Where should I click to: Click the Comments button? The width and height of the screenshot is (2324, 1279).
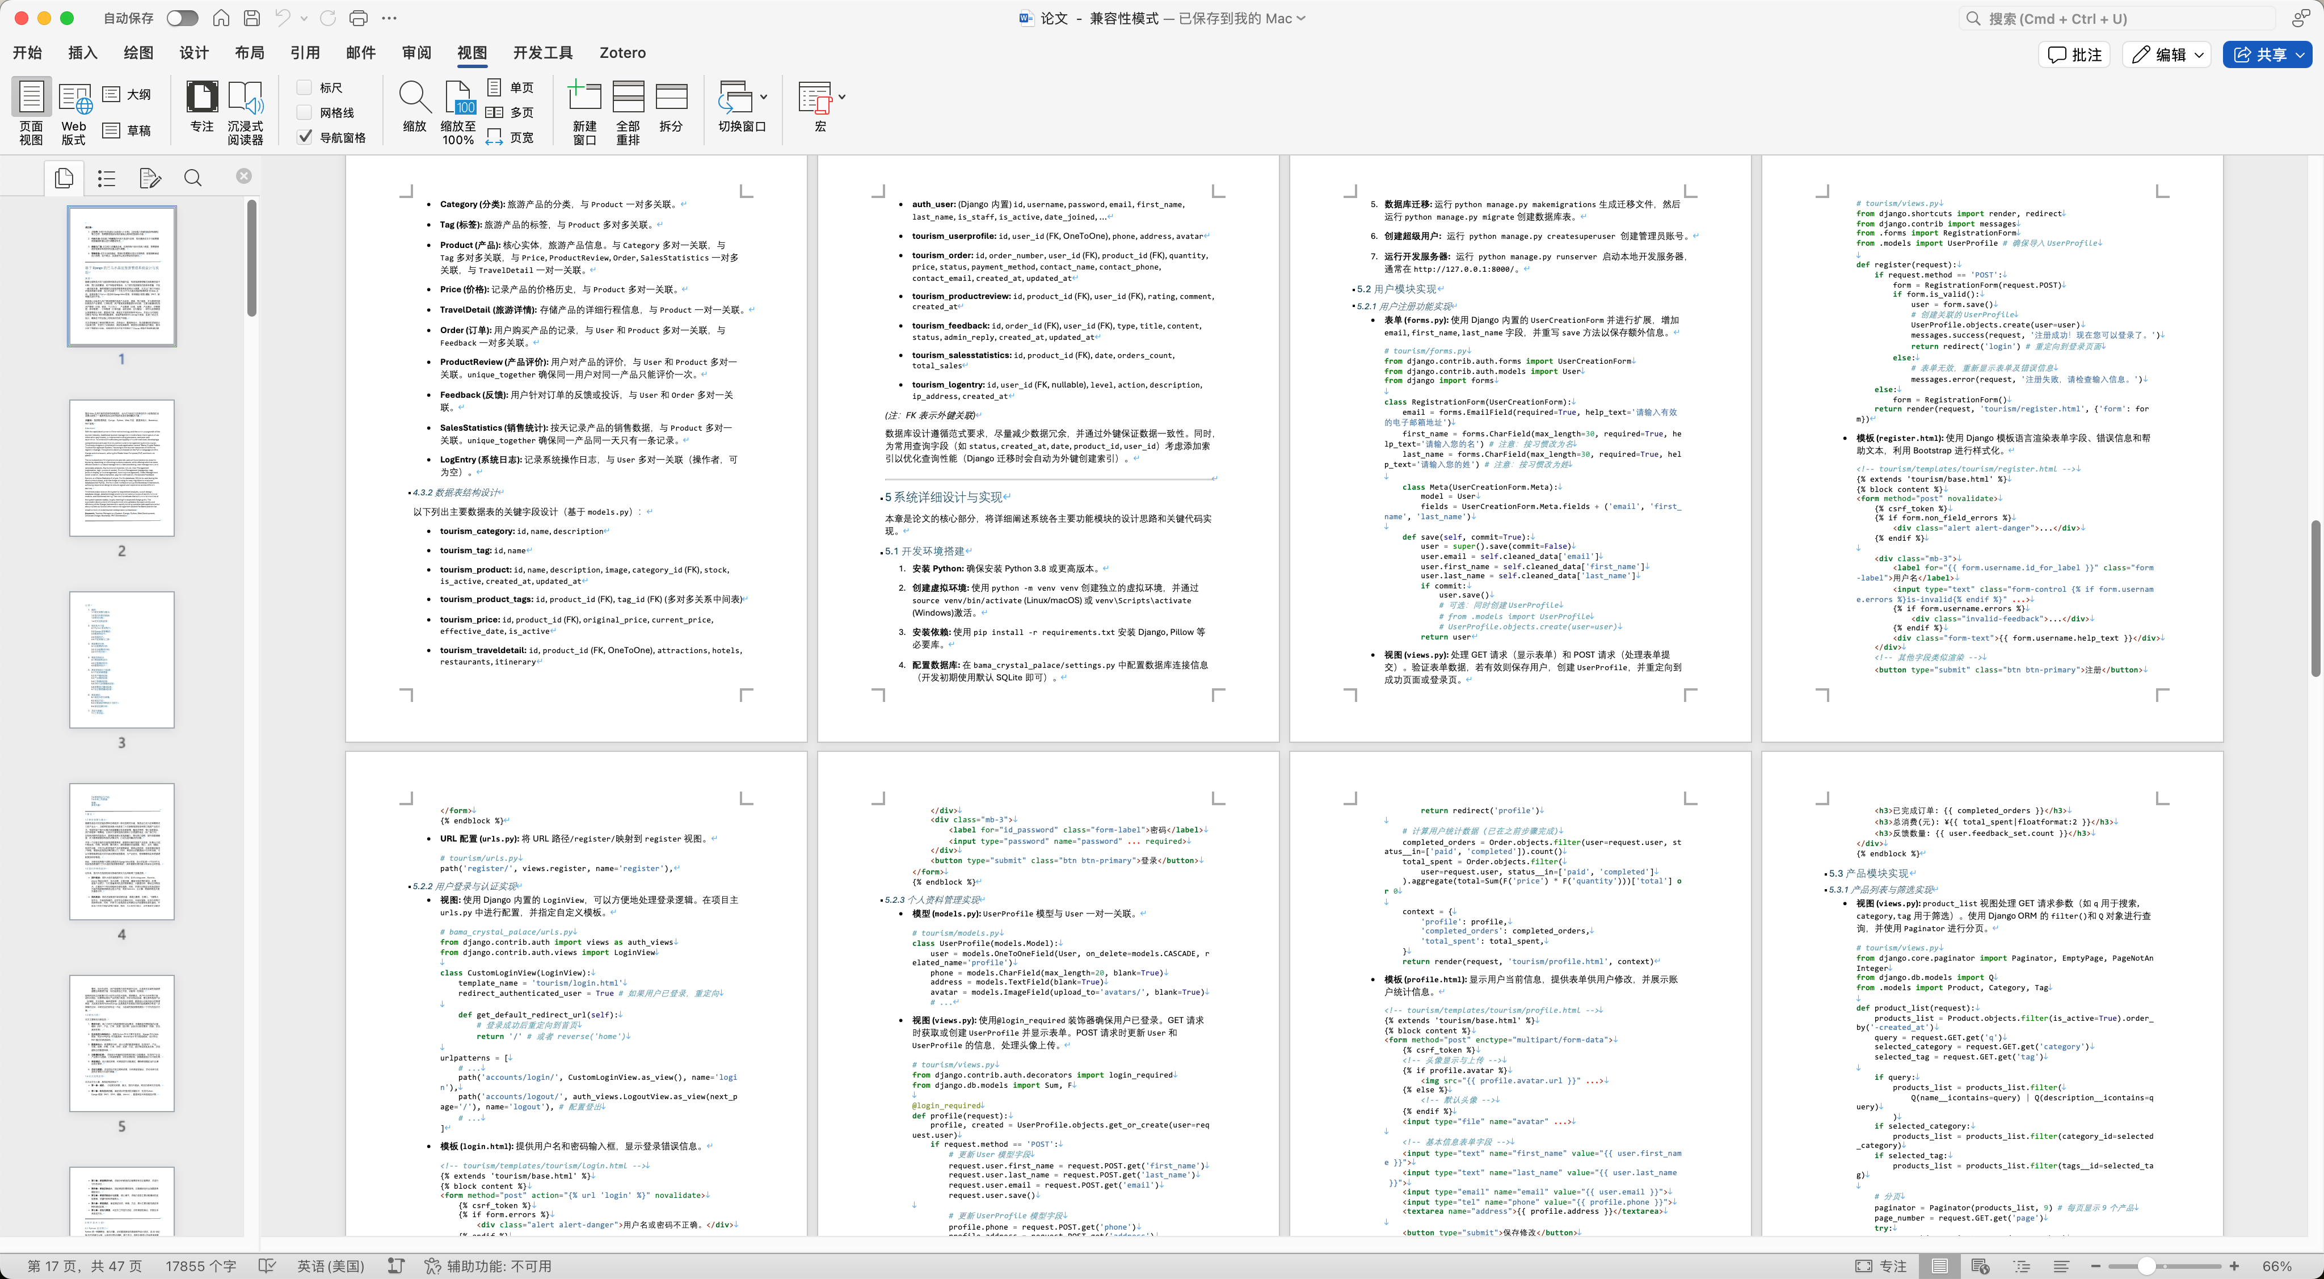[x=2073, y=55]
